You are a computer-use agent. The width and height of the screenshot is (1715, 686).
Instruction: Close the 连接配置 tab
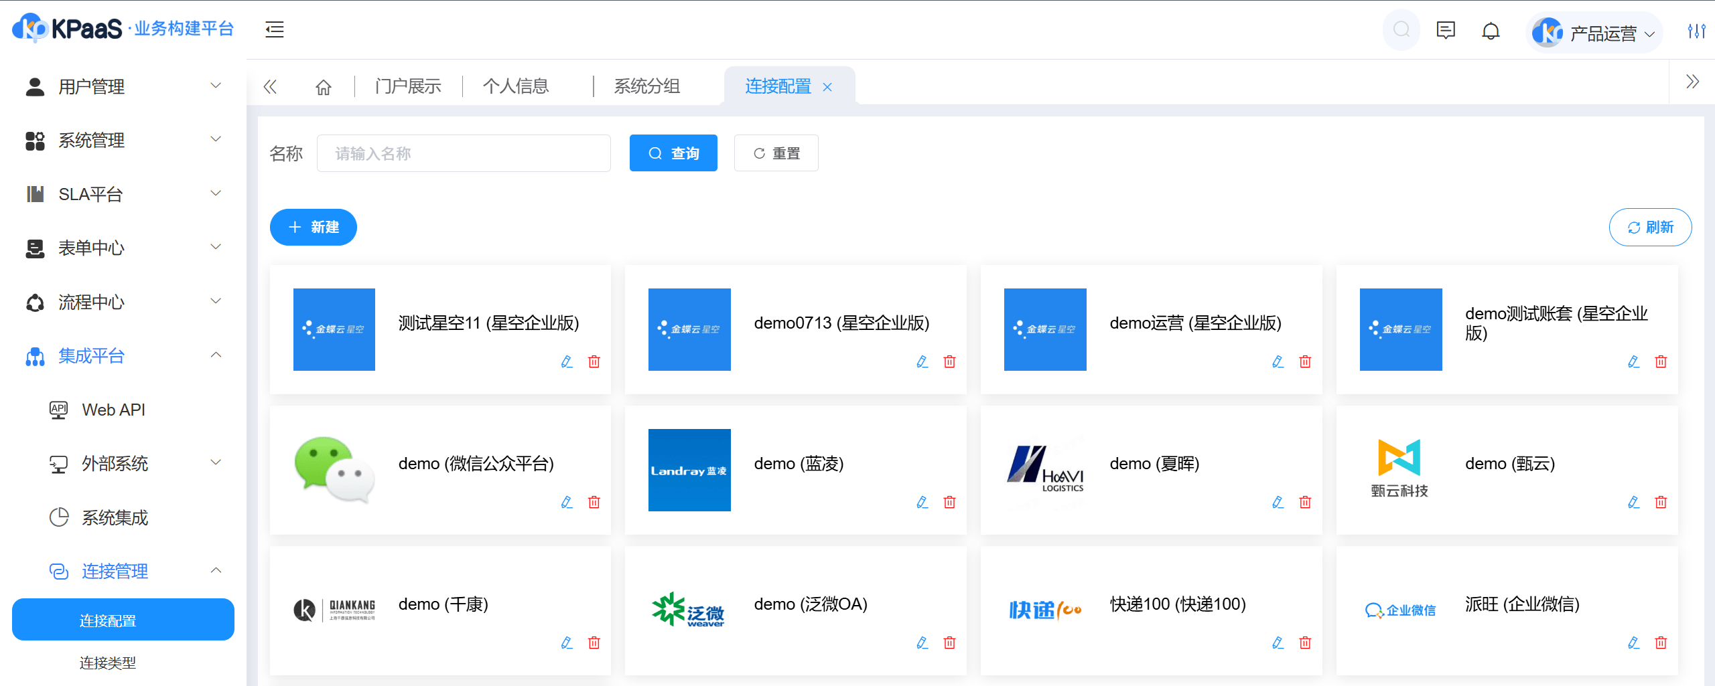point(827,87)
